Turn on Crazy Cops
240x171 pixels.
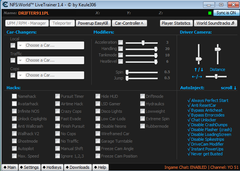click(57, 111)
